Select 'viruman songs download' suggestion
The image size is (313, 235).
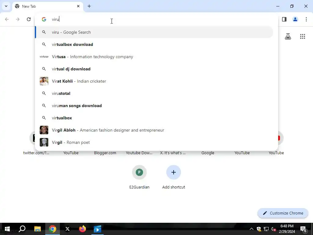(x=154, y=106)
